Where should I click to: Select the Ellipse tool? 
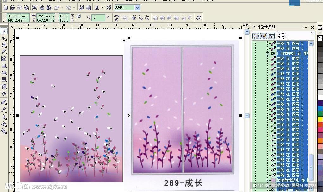tap(4, 73)
